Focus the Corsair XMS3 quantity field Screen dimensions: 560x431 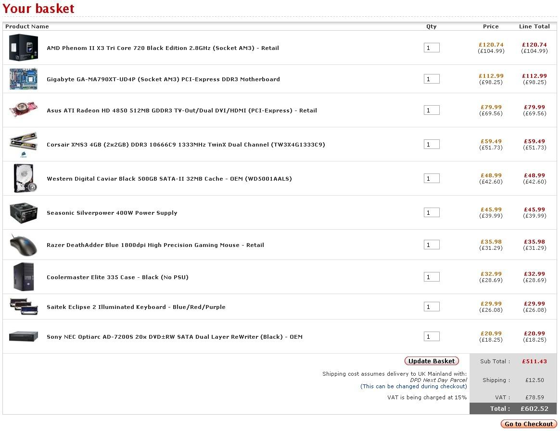(432, 145)
